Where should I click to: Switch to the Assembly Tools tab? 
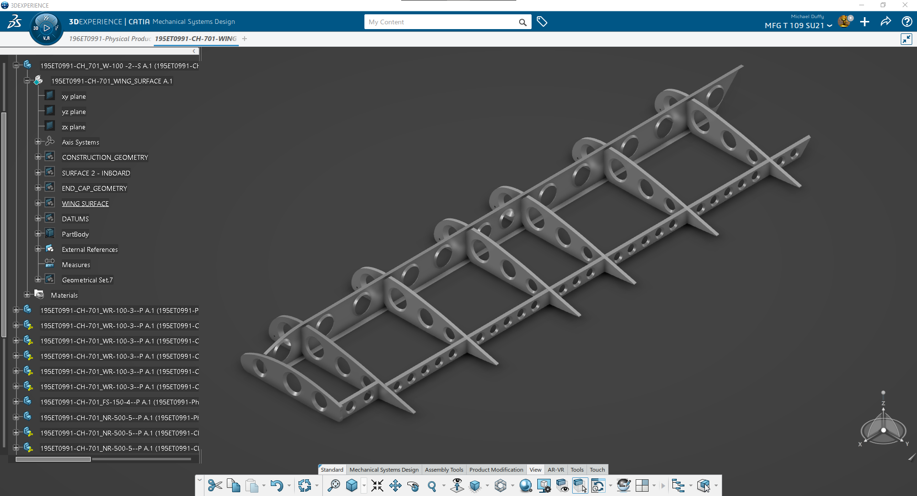(x=444, y=470)
